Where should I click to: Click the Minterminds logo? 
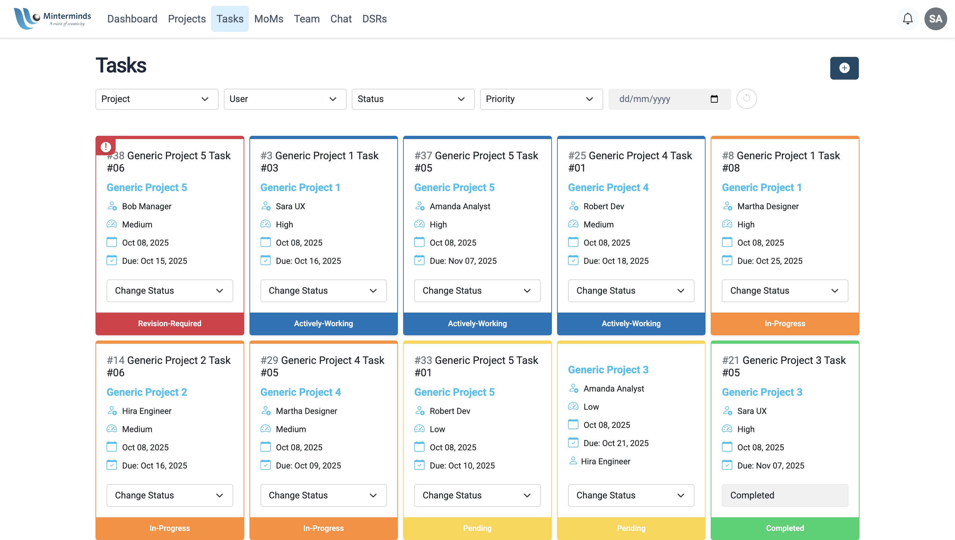(x=52, y=19)
